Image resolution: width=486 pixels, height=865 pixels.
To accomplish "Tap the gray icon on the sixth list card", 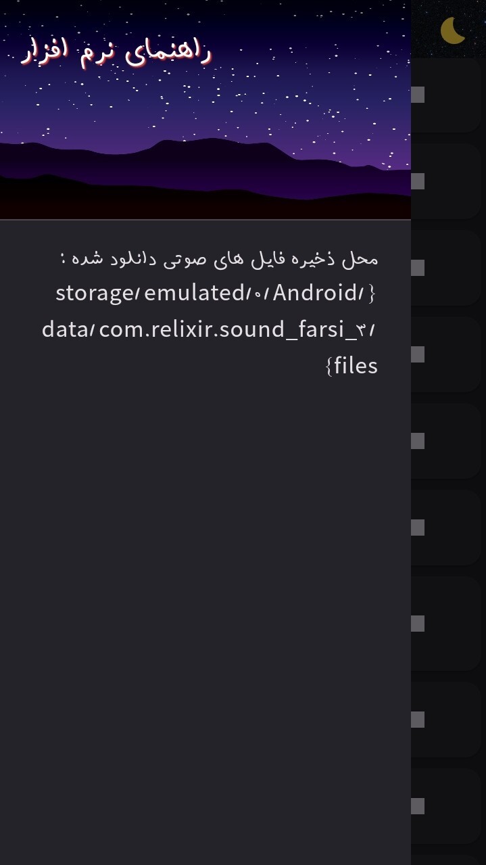I will [x=418, y=528].
